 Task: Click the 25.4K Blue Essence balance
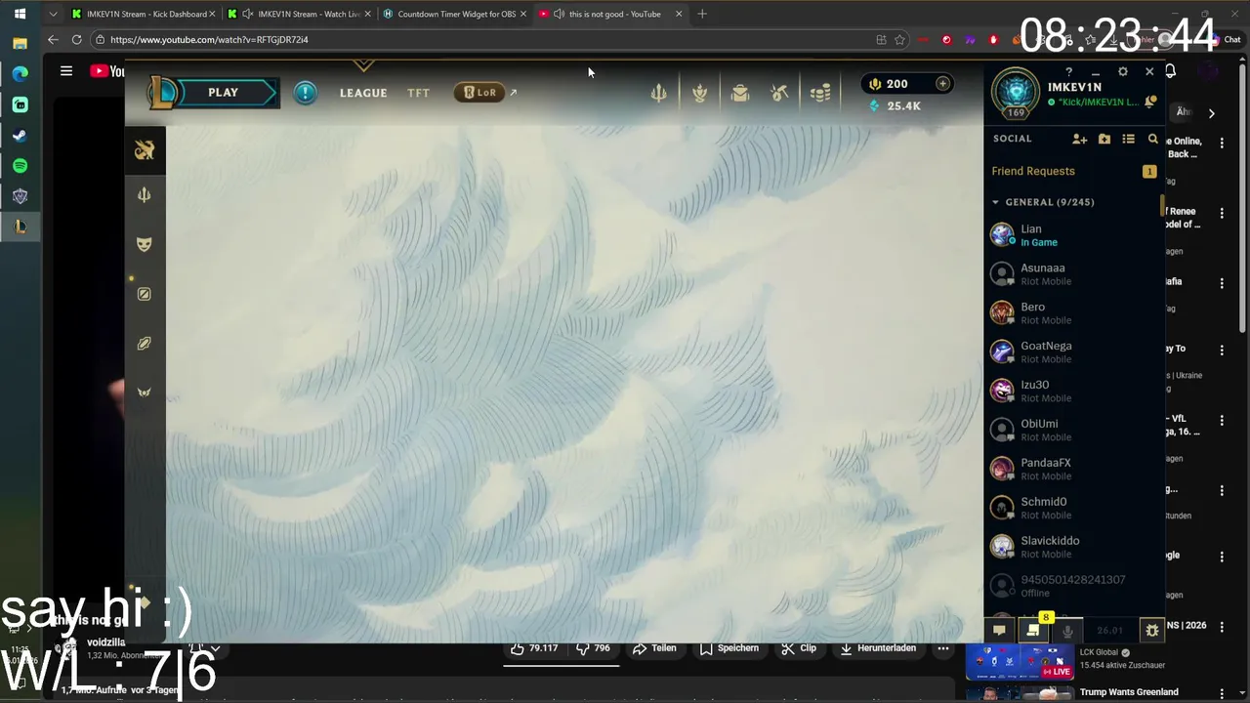895,105
